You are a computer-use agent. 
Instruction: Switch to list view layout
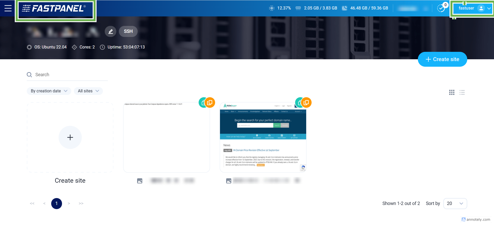[462, 92]
